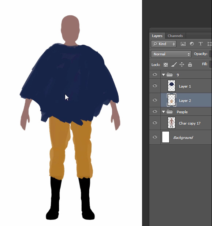This screenshot has height=226, width=212.
Task: Filter for type layers icon
Action: (x=201, y=44)
